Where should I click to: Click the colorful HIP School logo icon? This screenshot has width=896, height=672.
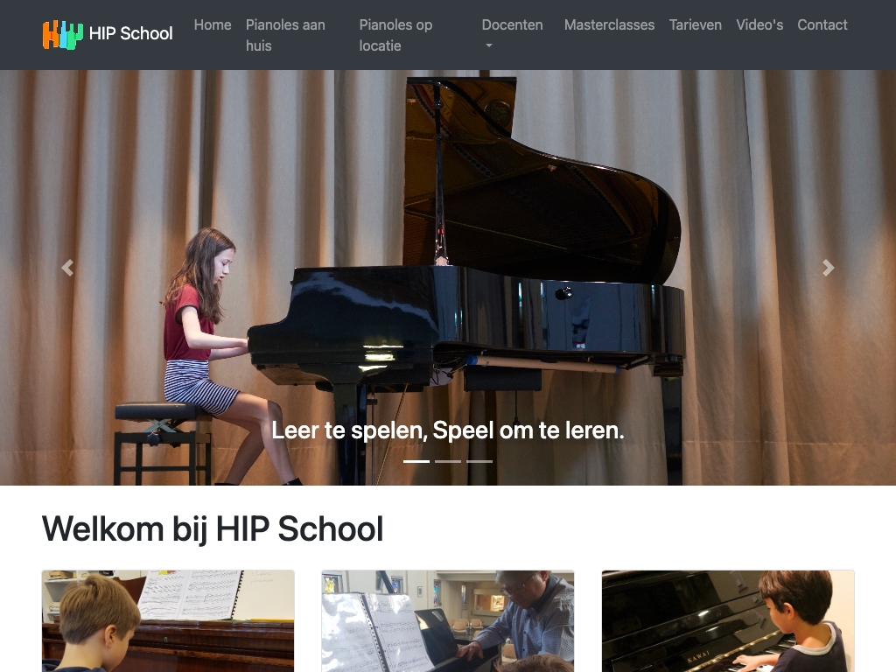click(x=63, y=34)
